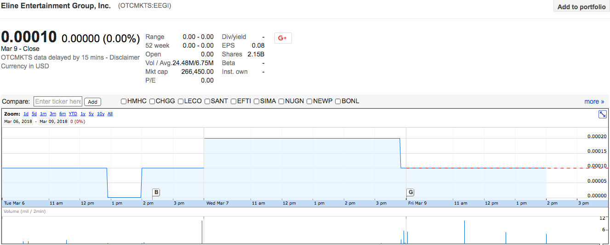Show more comparison tickers
610x245 pixels.
click(594, 101)
